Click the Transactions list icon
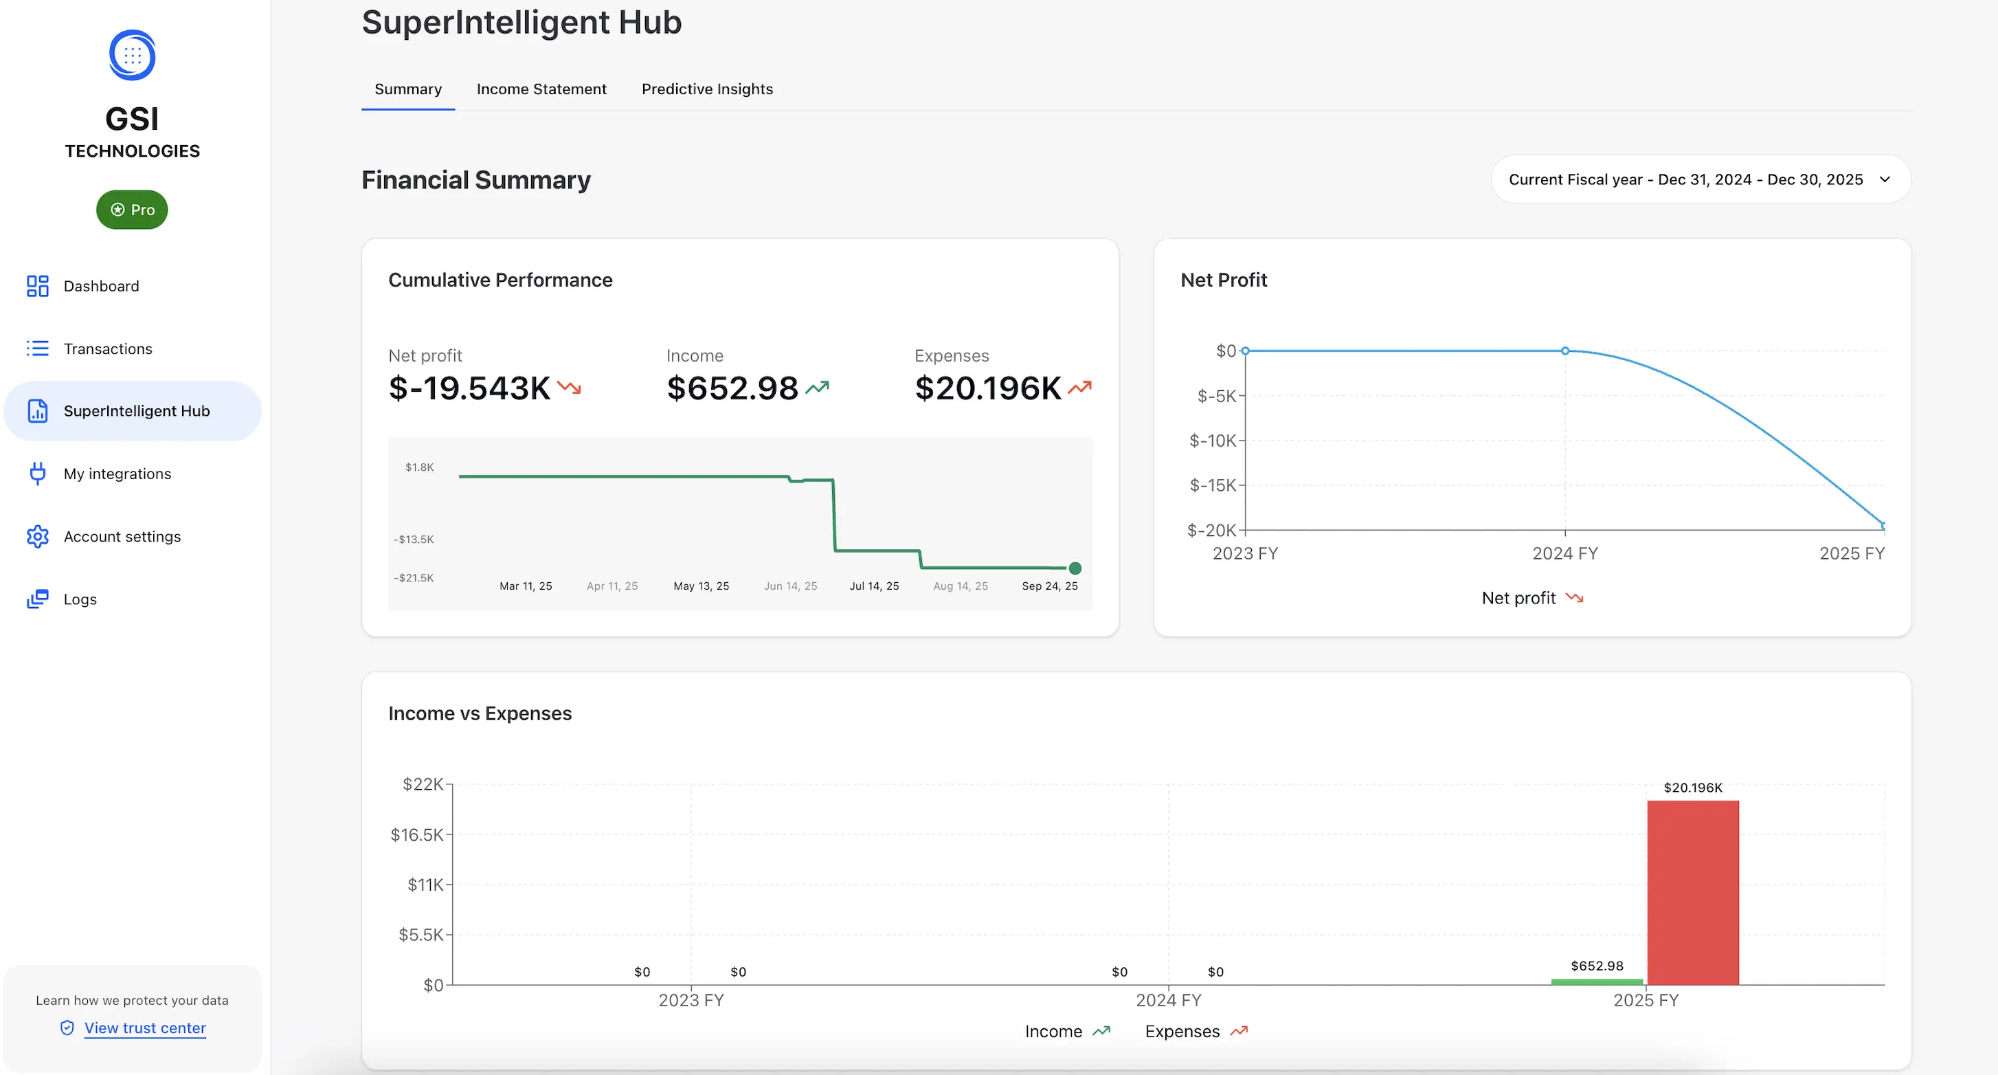 click(x=37, y=348)
